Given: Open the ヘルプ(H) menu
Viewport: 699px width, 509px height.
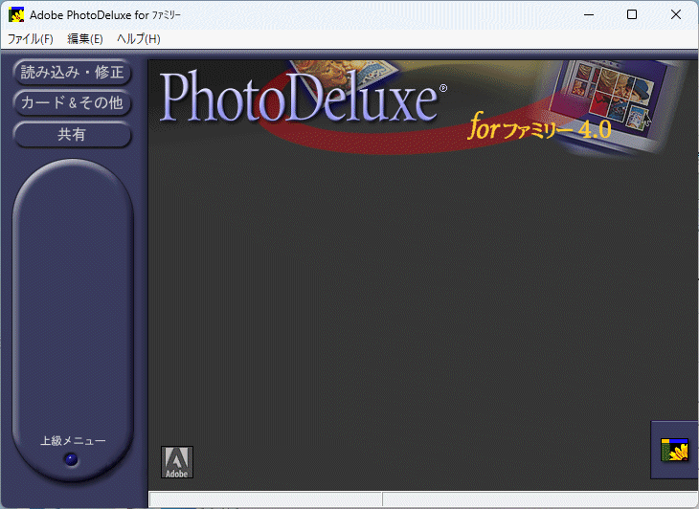Looking at the screenshot, I should tap(139, 39).
